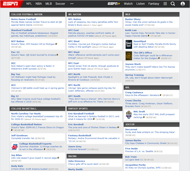Image resolution: width=190 pixels, height=171 pixels.
Task: Click the NHL Draft logo thumbnail
Action: click(x=129, y=115)
